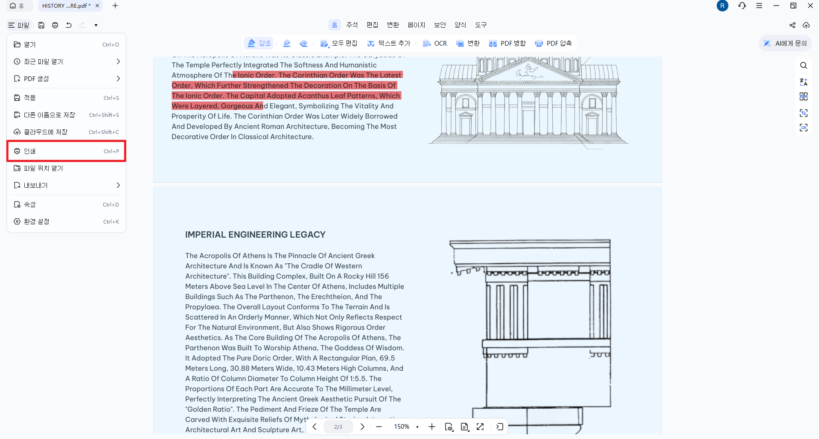This screenshot has height=439, width=819.
Task: Click the page display mode icon in bottom bar
Action: point(465,427)
